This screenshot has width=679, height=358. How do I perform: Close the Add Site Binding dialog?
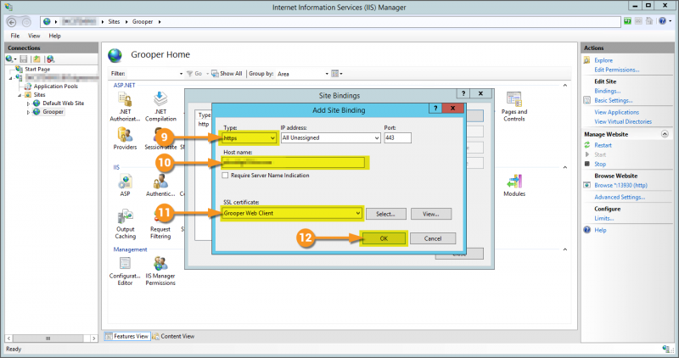click(453, 109)
